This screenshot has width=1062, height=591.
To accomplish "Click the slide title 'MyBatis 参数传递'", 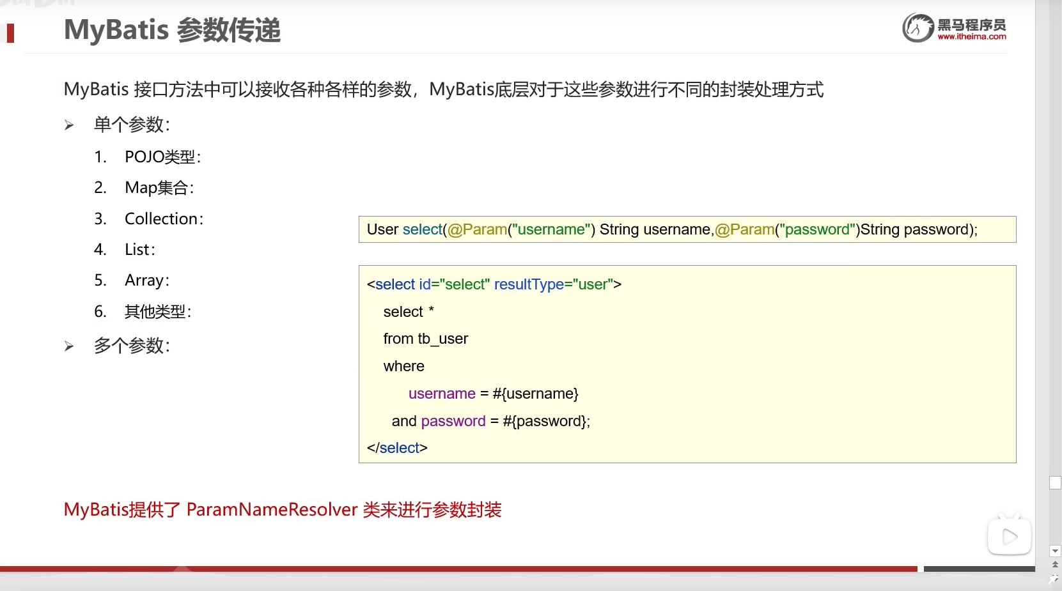I will tap(173, 30).
